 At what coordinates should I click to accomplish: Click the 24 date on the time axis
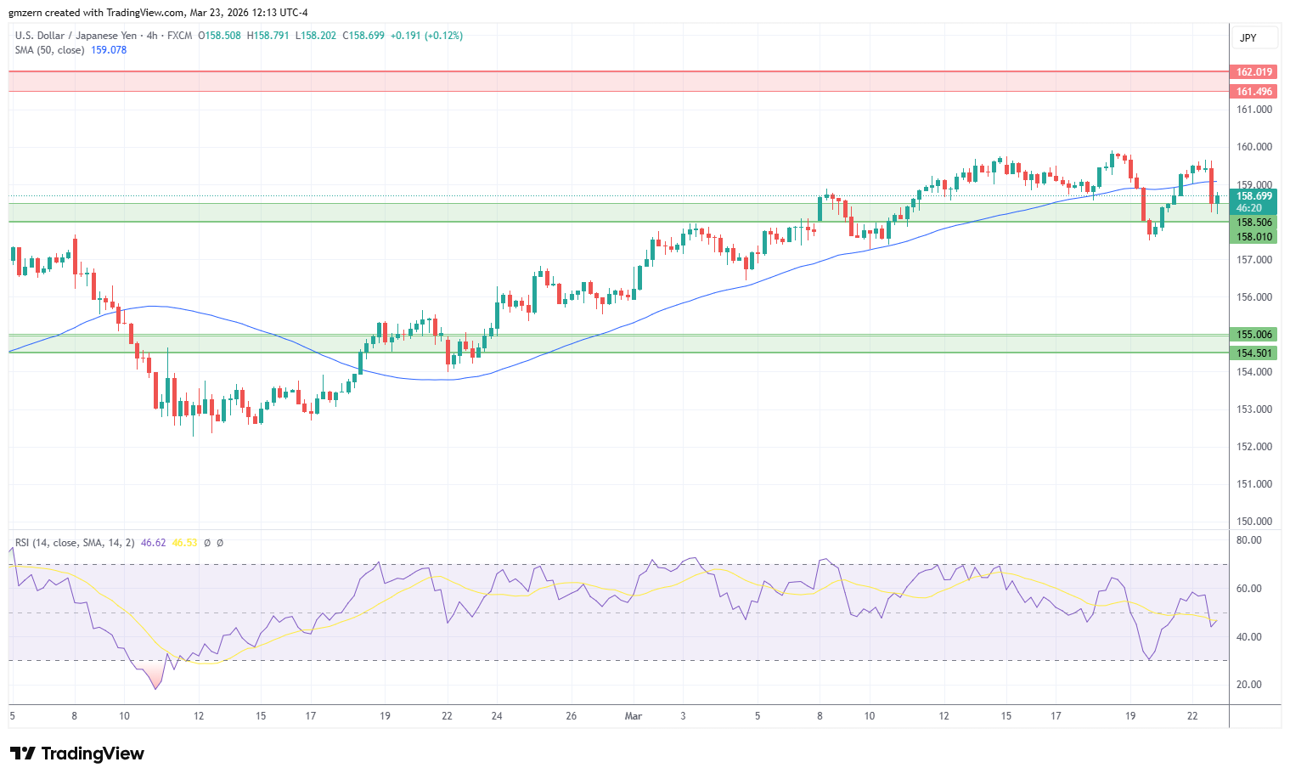[x=497, y=716]
